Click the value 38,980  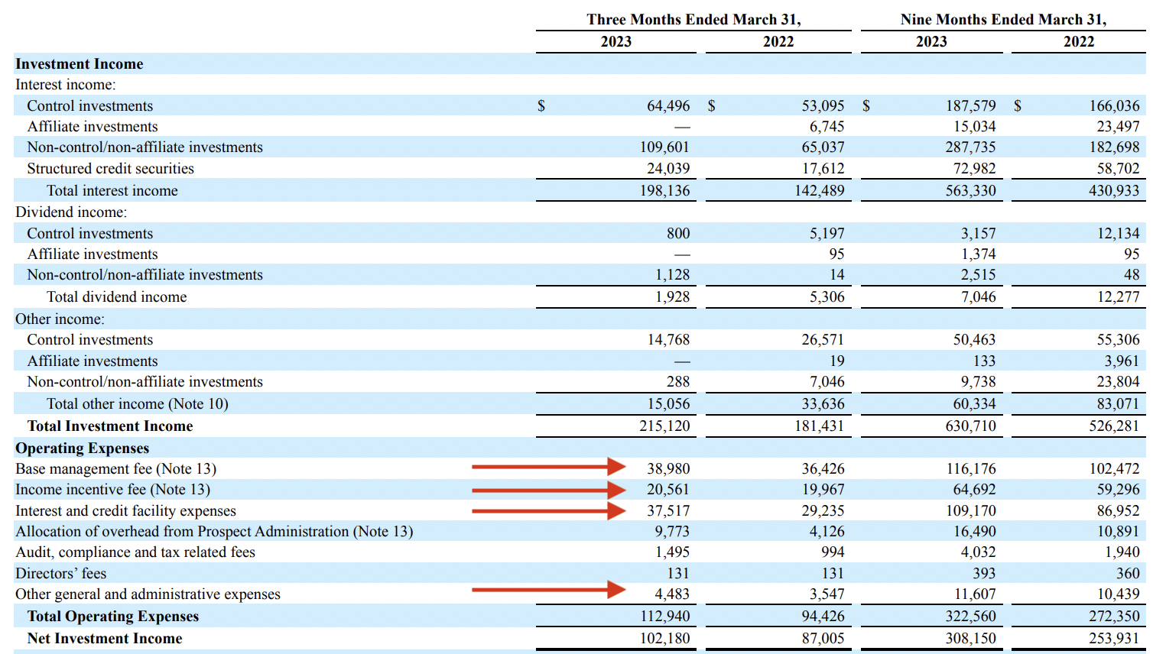(x=668, y=469)
